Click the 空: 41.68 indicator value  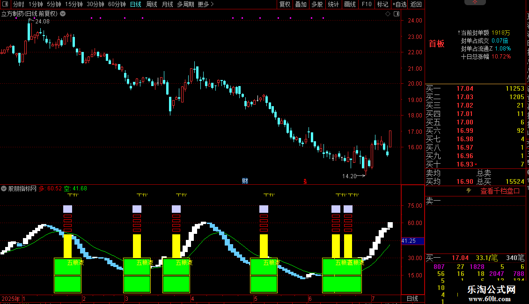[75, 188]
